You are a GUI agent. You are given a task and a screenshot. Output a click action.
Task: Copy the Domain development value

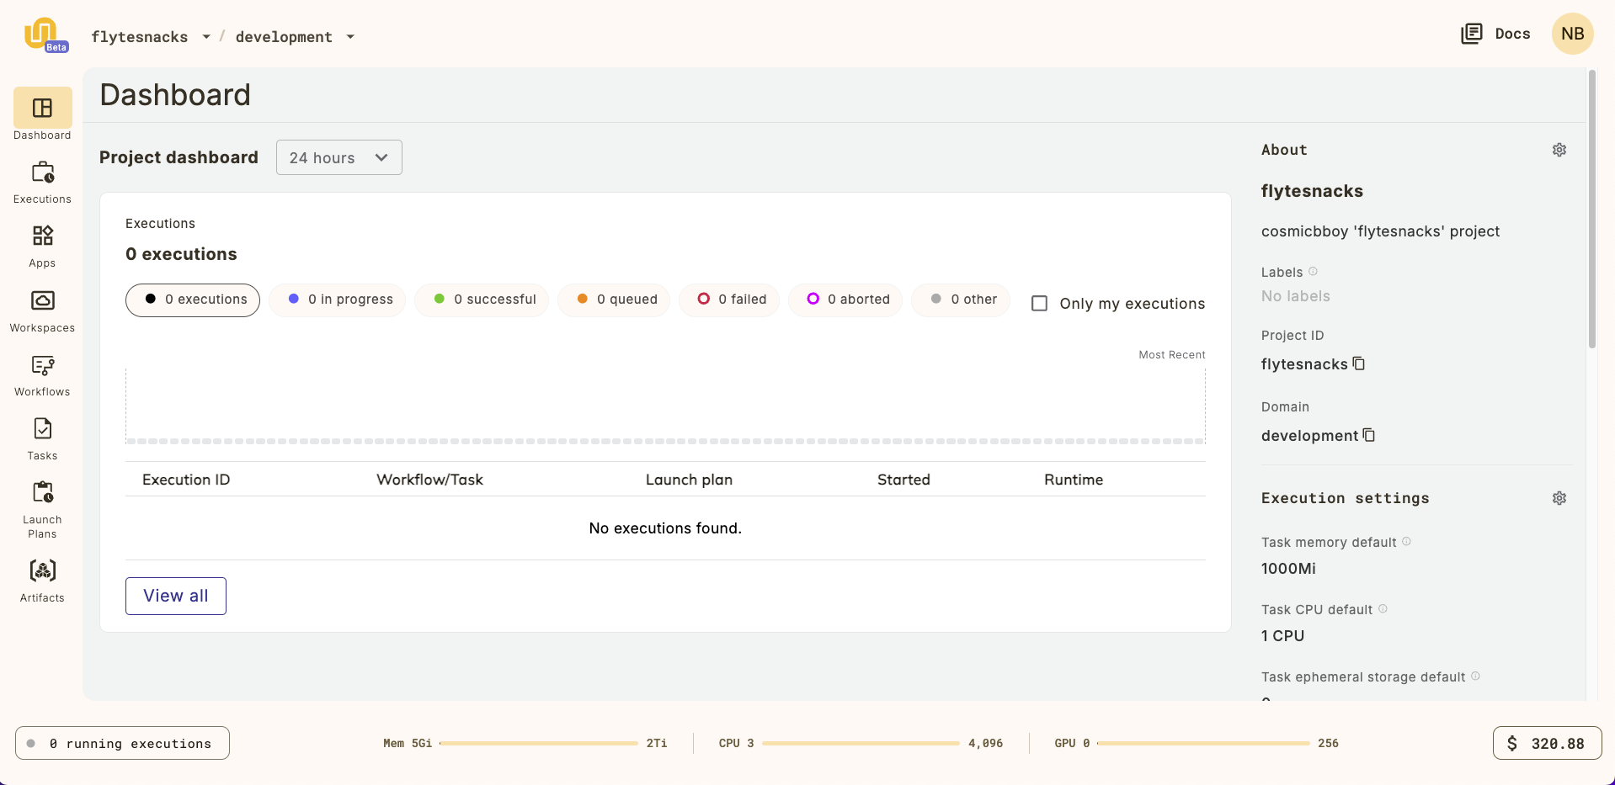1369,435
